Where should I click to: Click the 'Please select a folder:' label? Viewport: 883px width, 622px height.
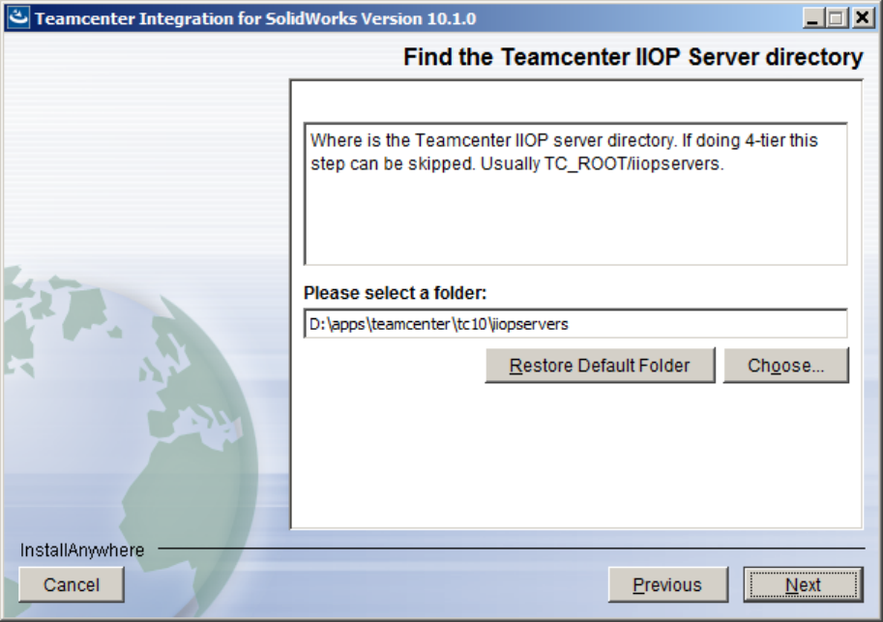point(395,293)
